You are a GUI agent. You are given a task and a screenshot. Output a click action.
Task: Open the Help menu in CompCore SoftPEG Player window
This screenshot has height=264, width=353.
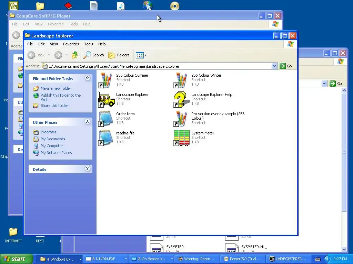87,24
